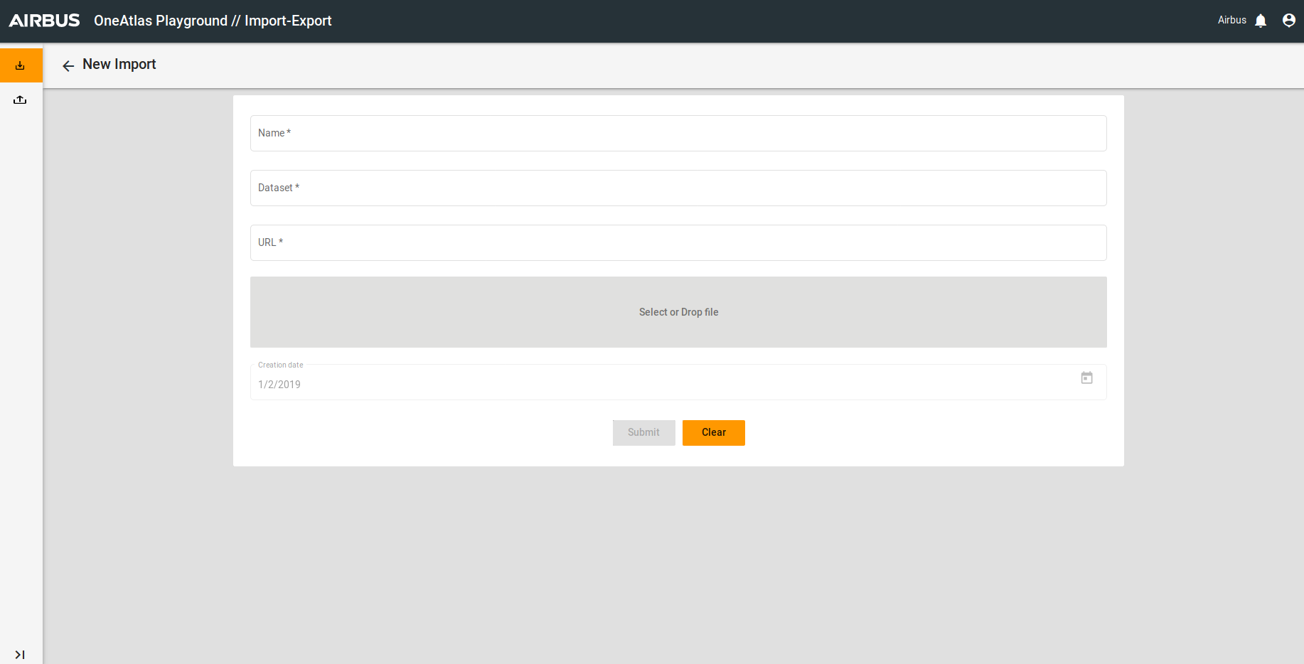Viewport: 1304px width, 664px height.
Task: Click the Select or Drop file area
Action: click(x=678, y=312)
